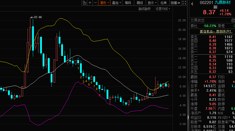Click the 外盘 value 7.90万

[211, 108]
